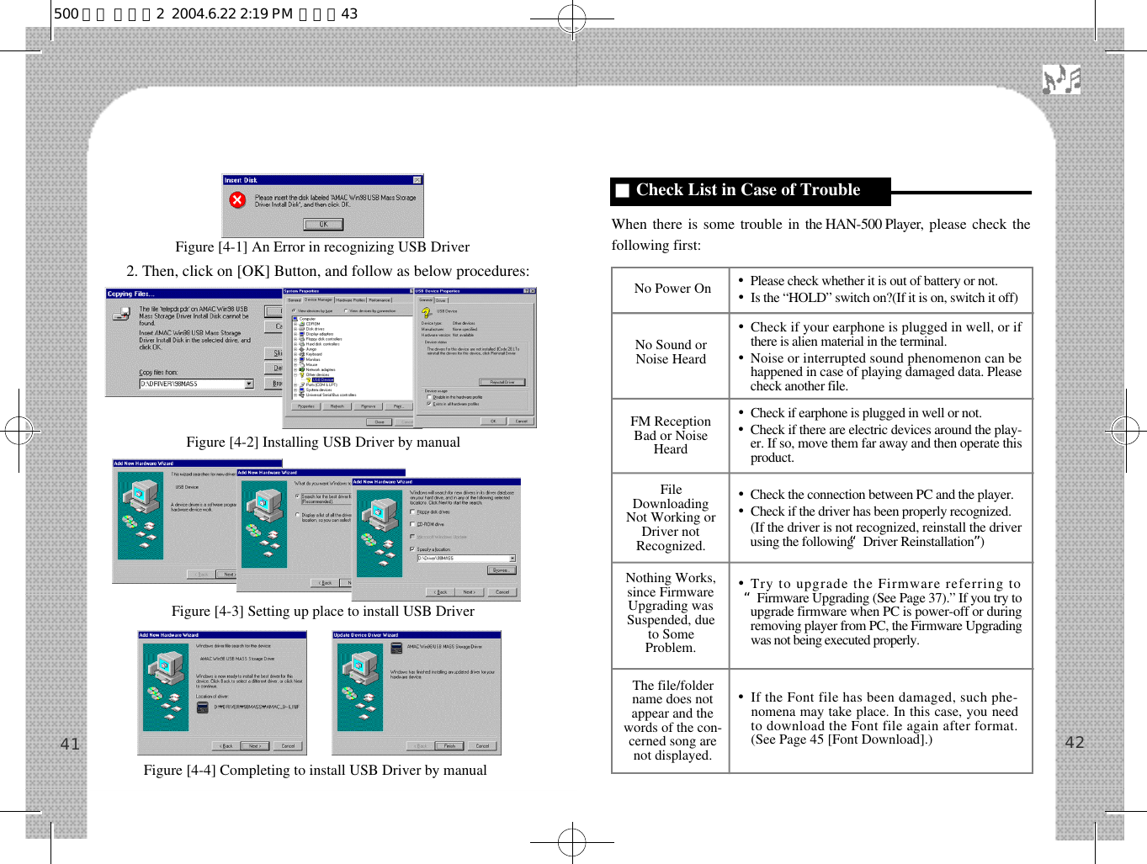Check 'CD-ROM drive' in hardware wizard

(x=412, y=524)
